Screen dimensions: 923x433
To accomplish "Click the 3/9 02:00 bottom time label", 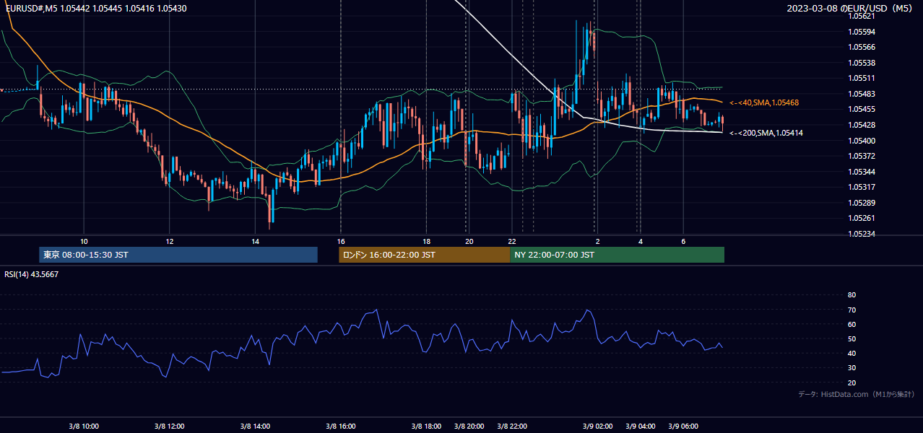I will pos(597,427).
